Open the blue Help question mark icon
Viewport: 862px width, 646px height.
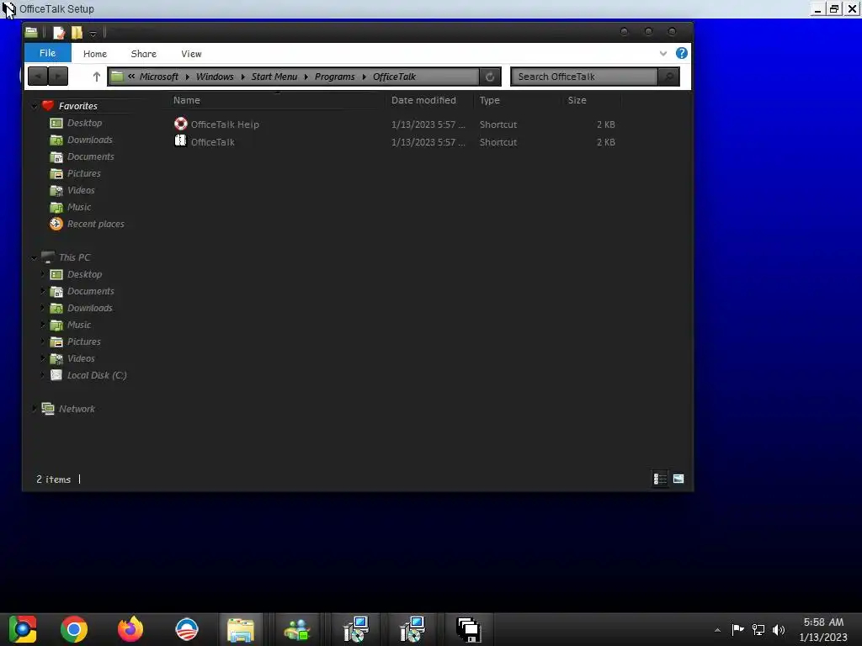coord(681,53)
